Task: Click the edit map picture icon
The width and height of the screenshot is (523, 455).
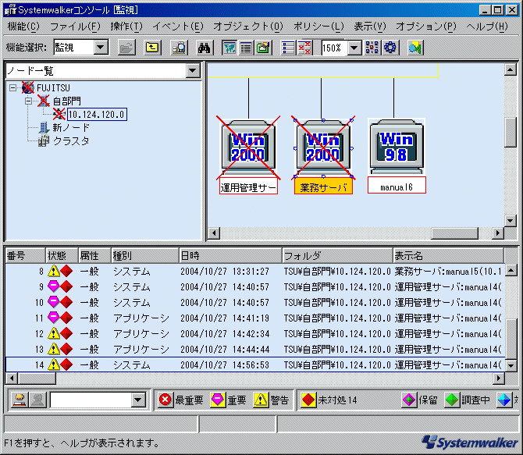Action: 264,48
